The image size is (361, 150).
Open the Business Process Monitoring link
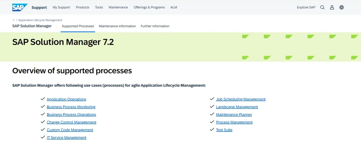pos(71,107)
